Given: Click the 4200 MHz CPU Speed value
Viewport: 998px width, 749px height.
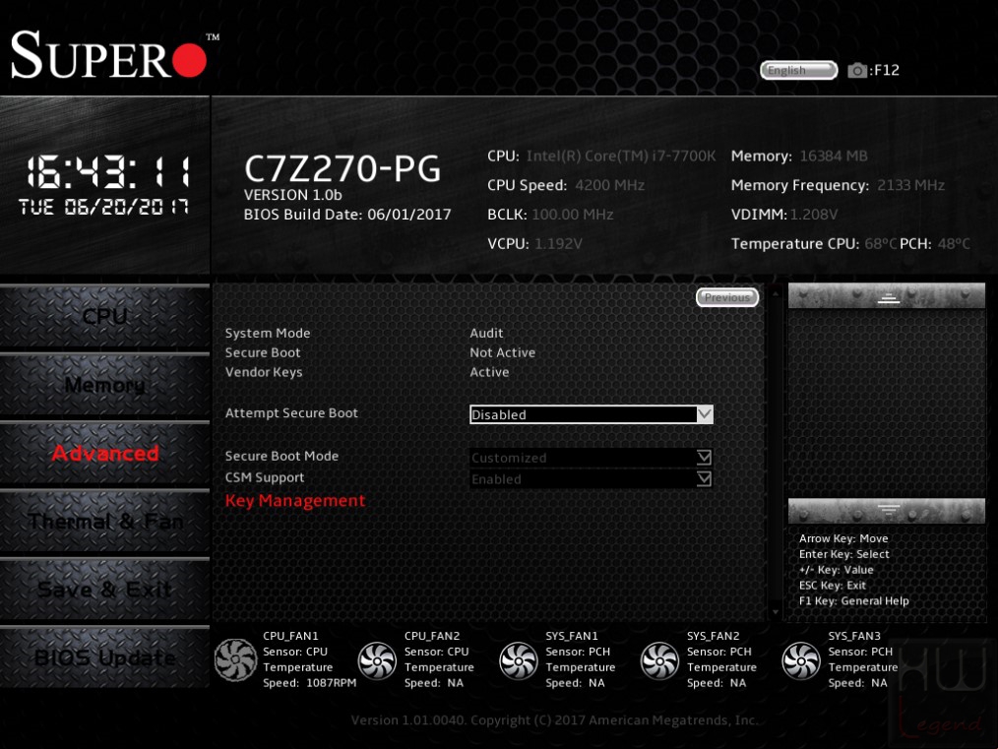Looking at the screenshot, I should [x=610, y=185].
